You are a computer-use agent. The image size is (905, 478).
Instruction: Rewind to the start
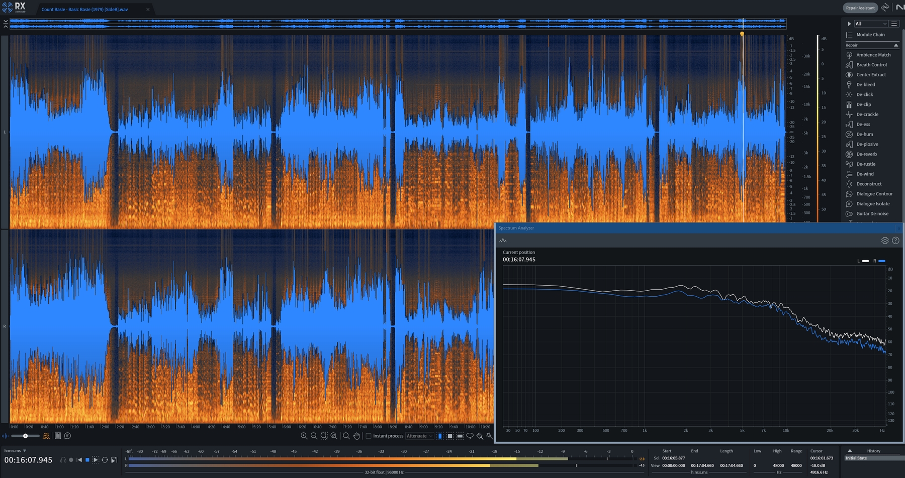point(79,460)
